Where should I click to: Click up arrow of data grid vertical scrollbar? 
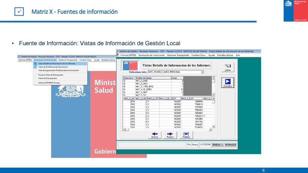(x=213, y=99)
